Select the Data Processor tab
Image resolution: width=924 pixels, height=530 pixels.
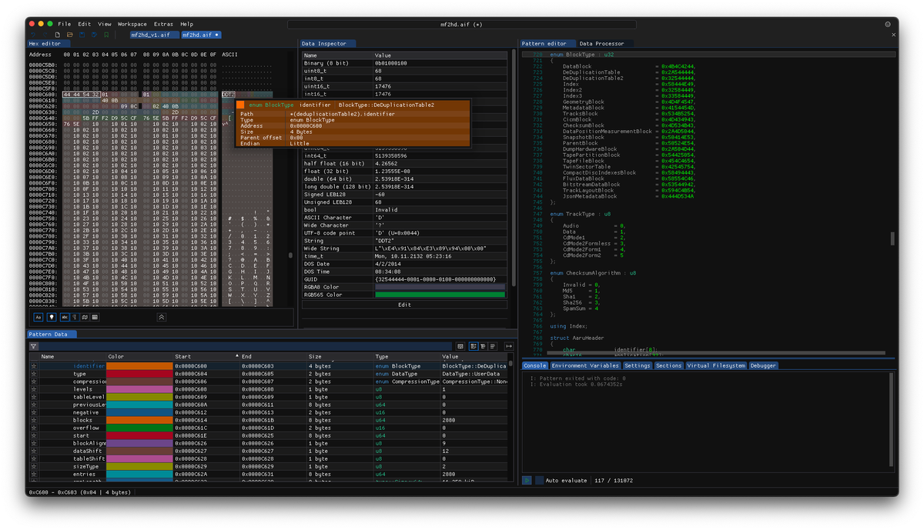tap(601, 44)
